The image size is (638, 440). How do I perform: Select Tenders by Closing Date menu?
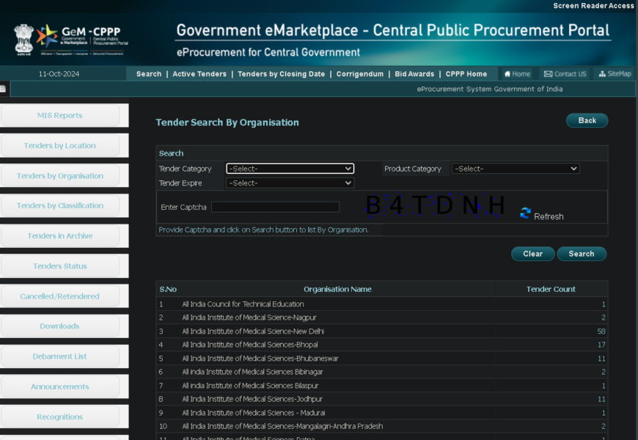pos(281,74)
